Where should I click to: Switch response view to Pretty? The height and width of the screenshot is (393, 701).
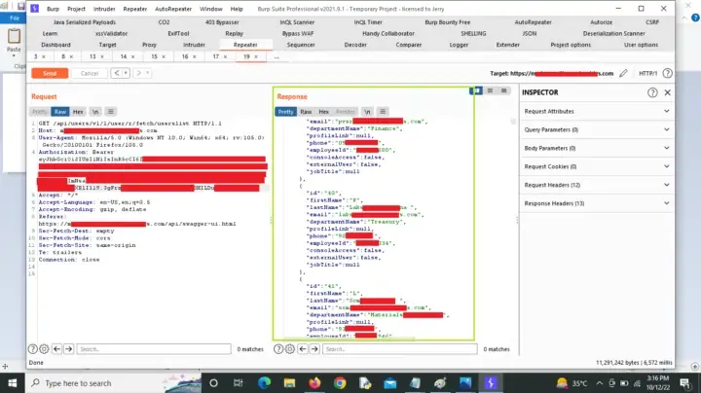click(x=285, y=112)
